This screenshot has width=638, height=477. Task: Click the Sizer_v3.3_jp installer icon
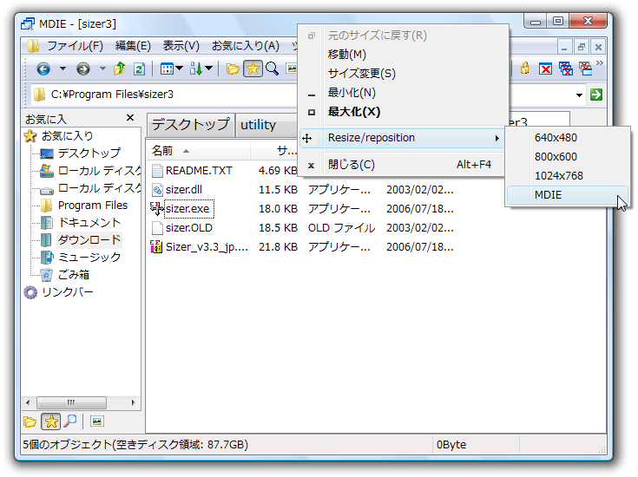tap(156, 247)
